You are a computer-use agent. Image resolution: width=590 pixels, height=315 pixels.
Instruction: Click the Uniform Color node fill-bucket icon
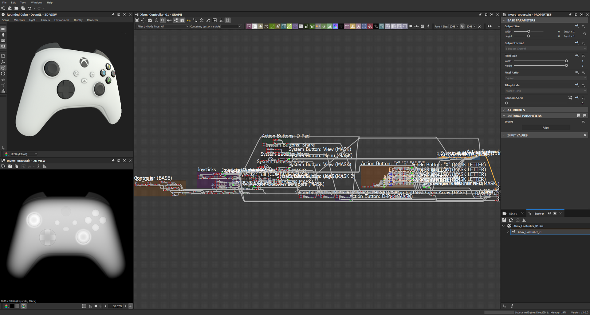370,26
